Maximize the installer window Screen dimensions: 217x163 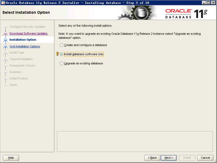pyautogui.click(x=208, y=3)
